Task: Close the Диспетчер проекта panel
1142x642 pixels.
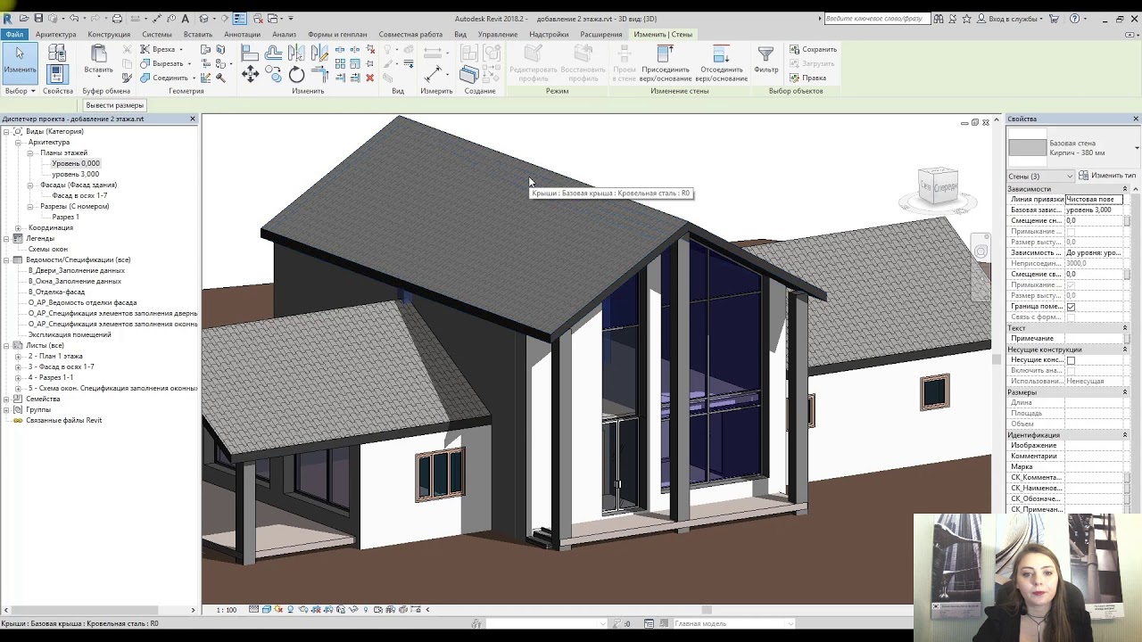Action: point(192,119)
